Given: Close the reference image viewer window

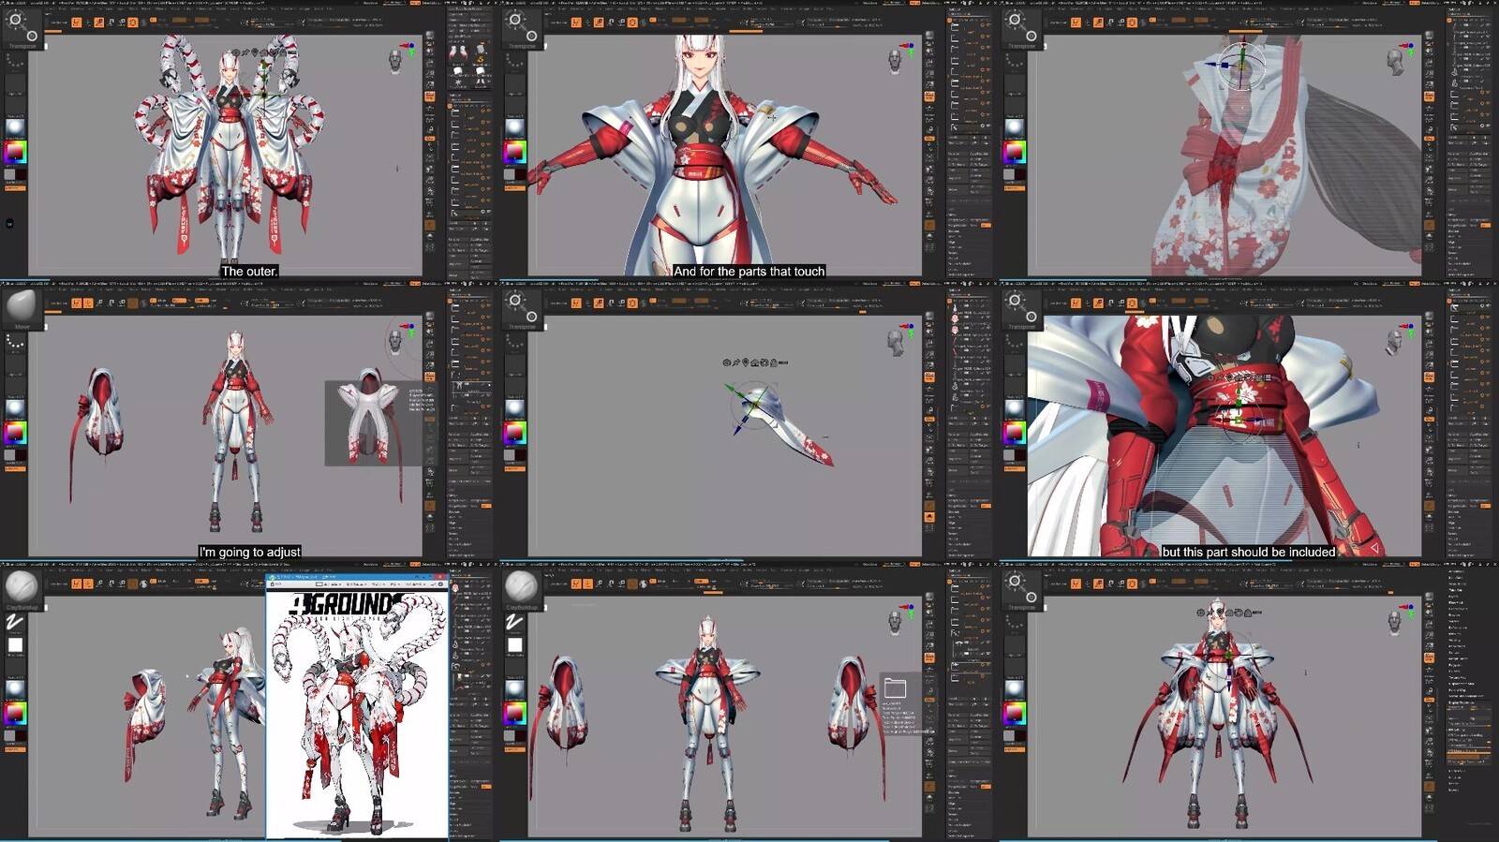Looking at the screenshot, I should click(442, 577).
